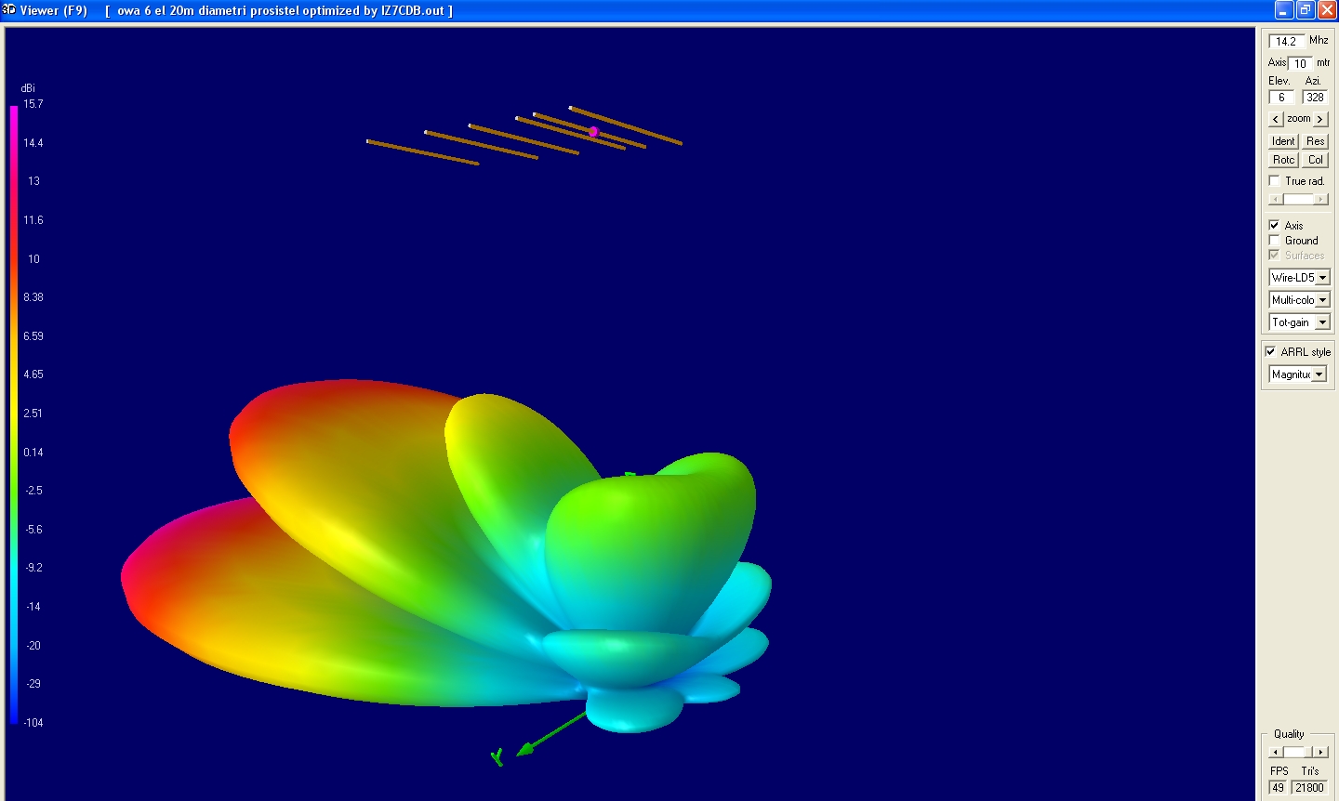Image resolution: width=1339 pixels, height=801 pixels.
Task: Enable the Ground checkbox
Action: [x=1275, y=241]
